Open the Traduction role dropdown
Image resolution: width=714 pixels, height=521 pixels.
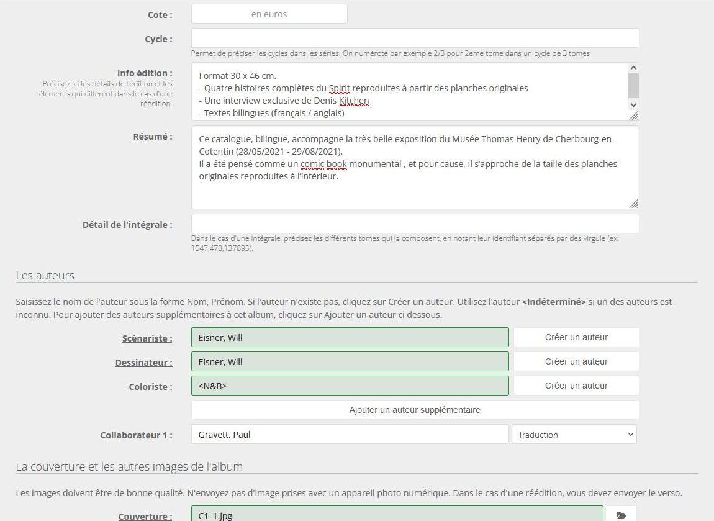(574, 435)
